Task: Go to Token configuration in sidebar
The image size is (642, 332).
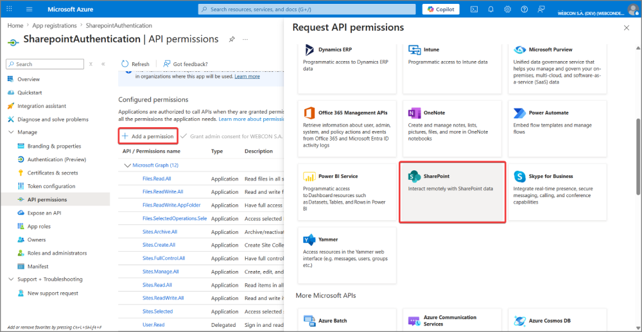Action: point(51,186)
